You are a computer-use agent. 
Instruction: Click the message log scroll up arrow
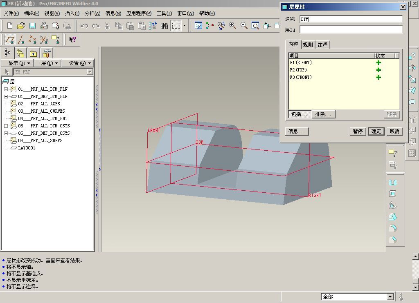tap(415, 256)
